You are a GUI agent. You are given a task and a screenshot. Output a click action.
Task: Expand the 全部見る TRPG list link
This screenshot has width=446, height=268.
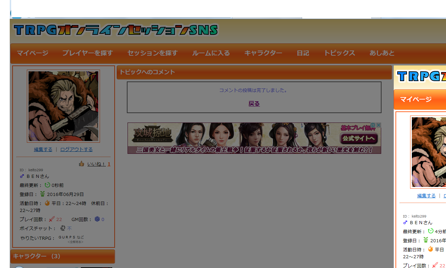point(76,242)
